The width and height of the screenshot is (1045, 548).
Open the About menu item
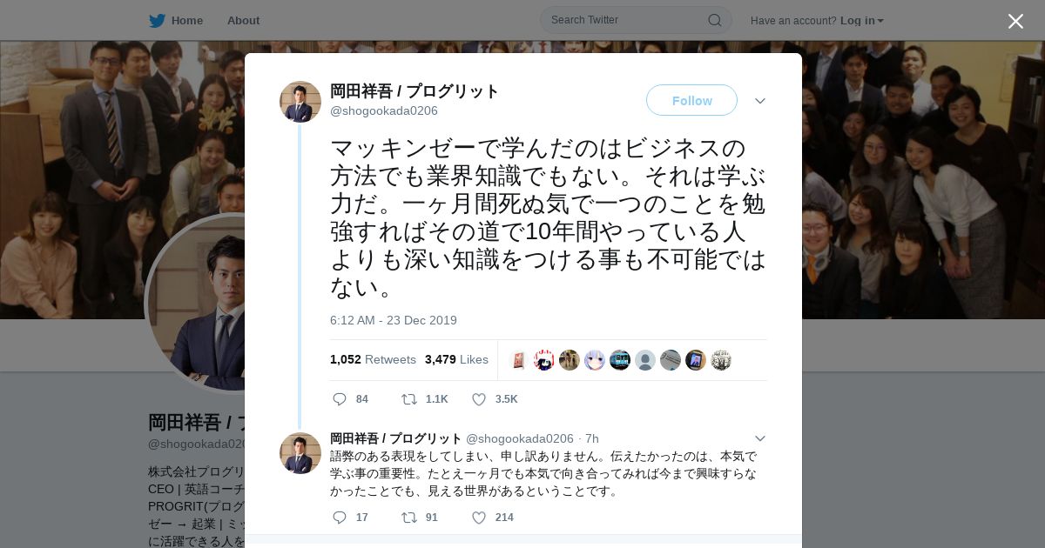tap(243, 21)
